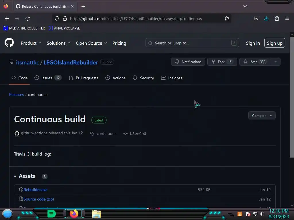Open a new browser tab

(x=83, y=7)
